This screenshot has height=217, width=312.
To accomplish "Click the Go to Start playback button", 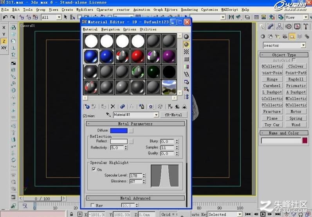I will pyautogui.click(x=248, y=214).
